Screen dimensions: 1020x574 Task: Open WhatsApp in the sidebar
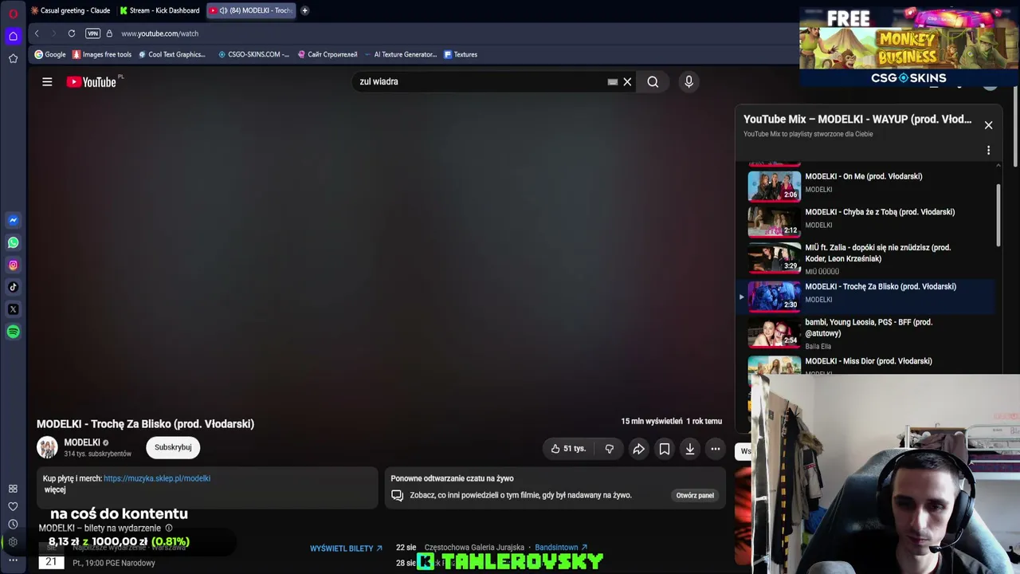[x=13, y=242]
